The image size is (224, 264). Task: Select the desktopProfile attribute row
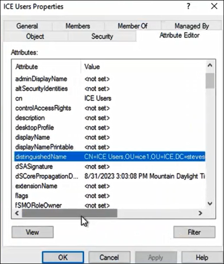110,128
